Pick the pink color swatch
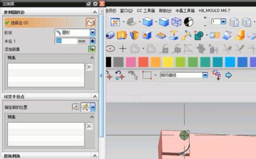The height and width of the screenshot is (159, 256). [131, 62]
